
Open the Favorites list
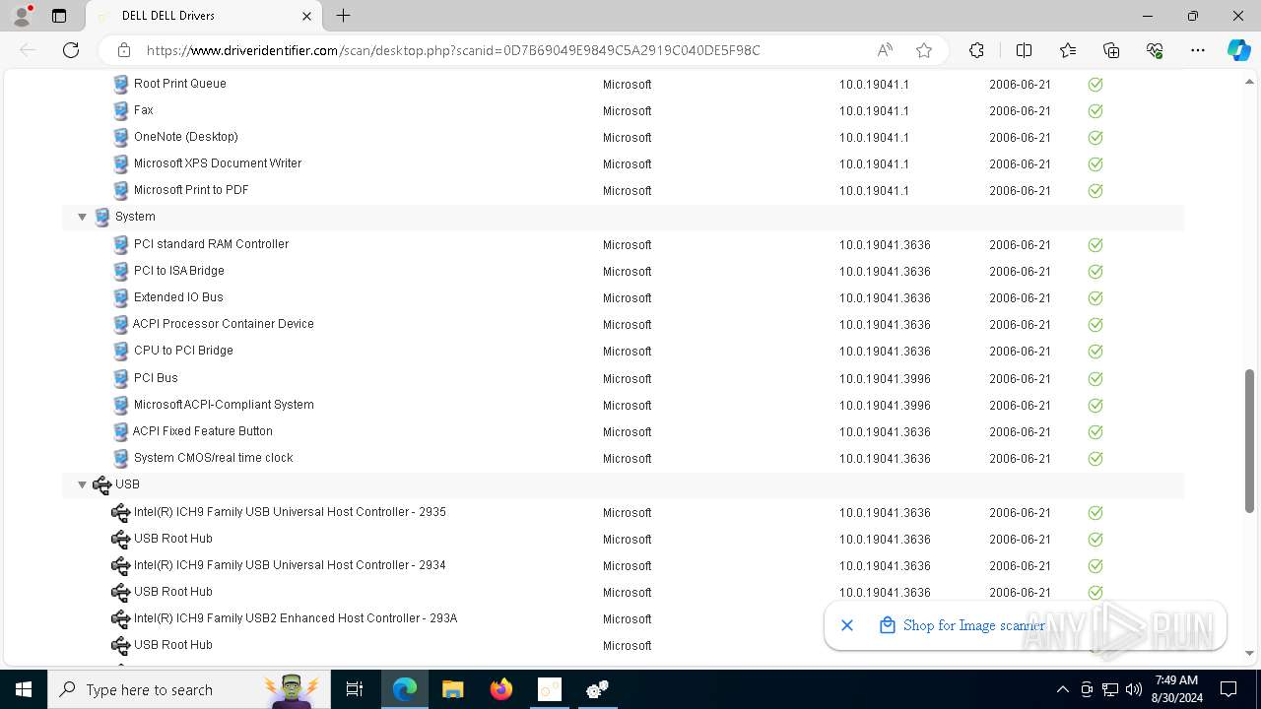[x=1068, y=50]
